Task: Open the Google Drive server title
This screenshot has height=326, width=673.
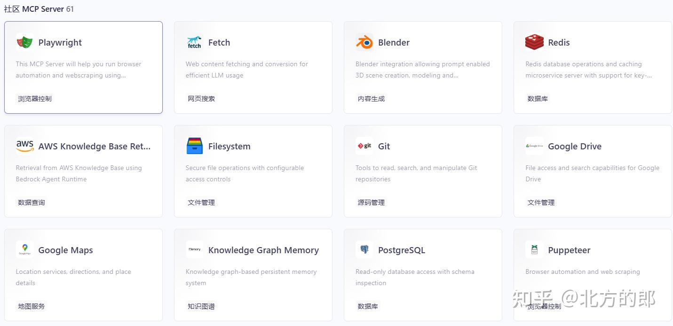Action: 575,147
